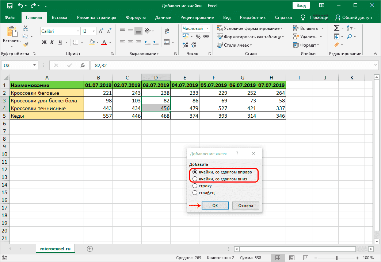Apply percent style with the % icon
This screenshot has width=381, height=262.
(198, 36)
